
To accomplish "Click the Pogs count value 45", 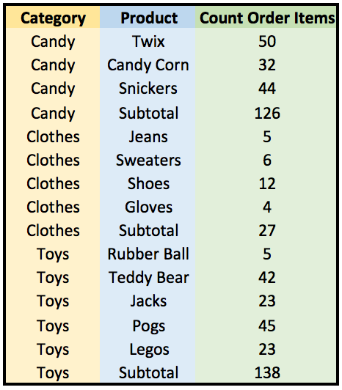I will click(267, 325).
